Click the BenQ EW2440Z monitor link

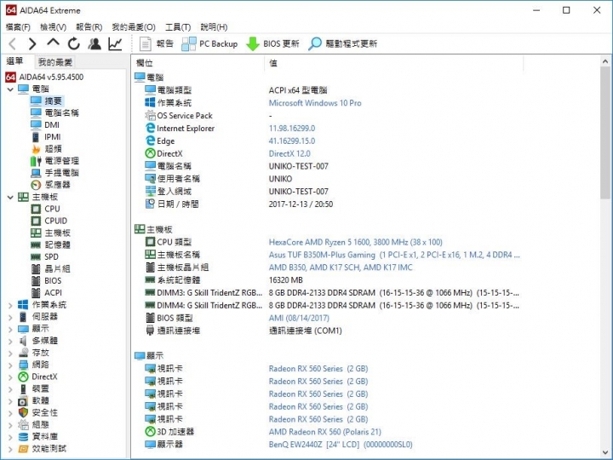coord(341,445)
